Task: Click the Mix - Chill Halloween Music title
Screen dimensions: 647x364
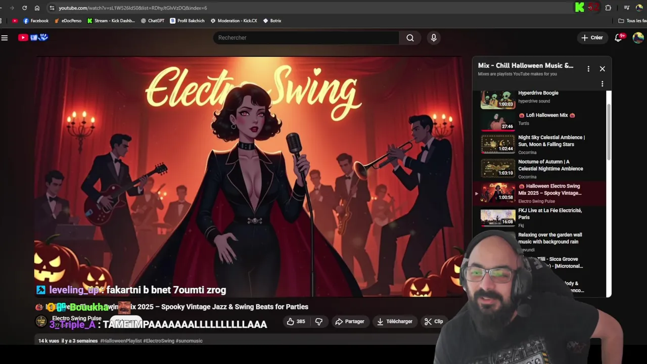Action: point(526,66)
